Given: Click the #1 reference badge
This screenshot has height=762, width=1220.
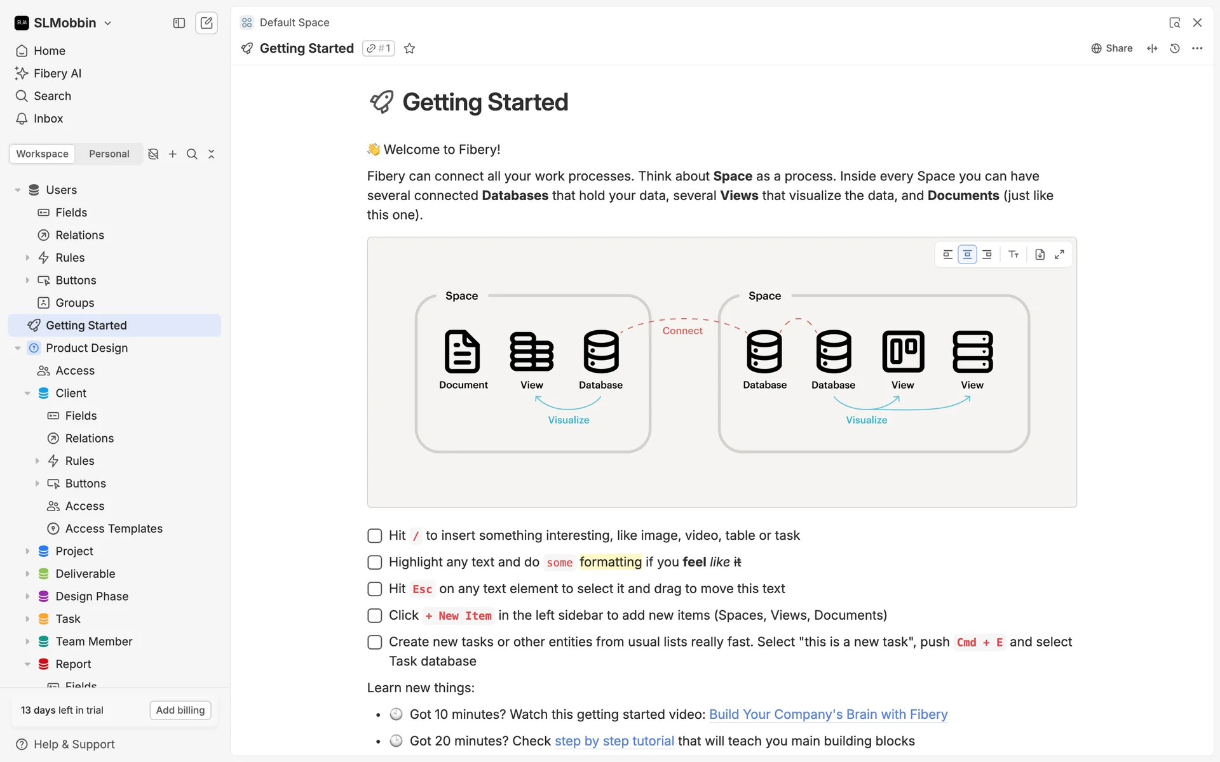Looking at the screenshot, I should tap(379, 48).
